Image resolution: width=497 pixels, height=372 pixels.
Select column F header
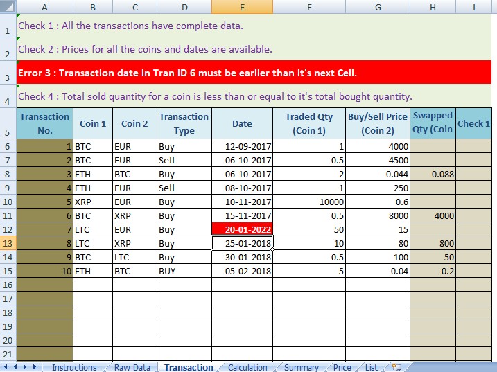tap(309, 7)
